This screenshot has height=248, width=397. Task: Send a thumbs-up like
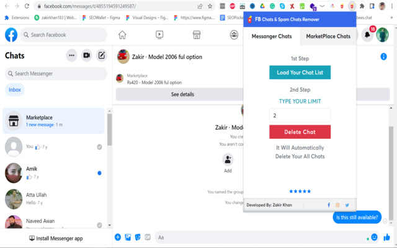[386, 237]
